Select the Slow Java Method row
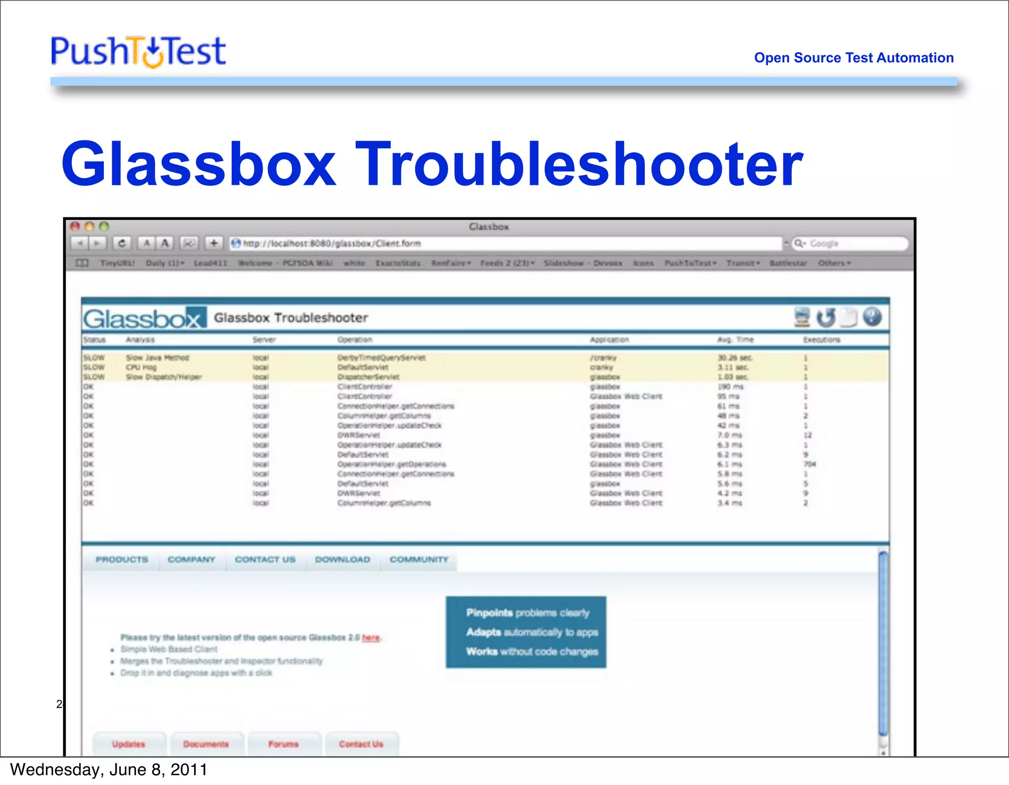 pyautogui.click(x=485, y=358)
